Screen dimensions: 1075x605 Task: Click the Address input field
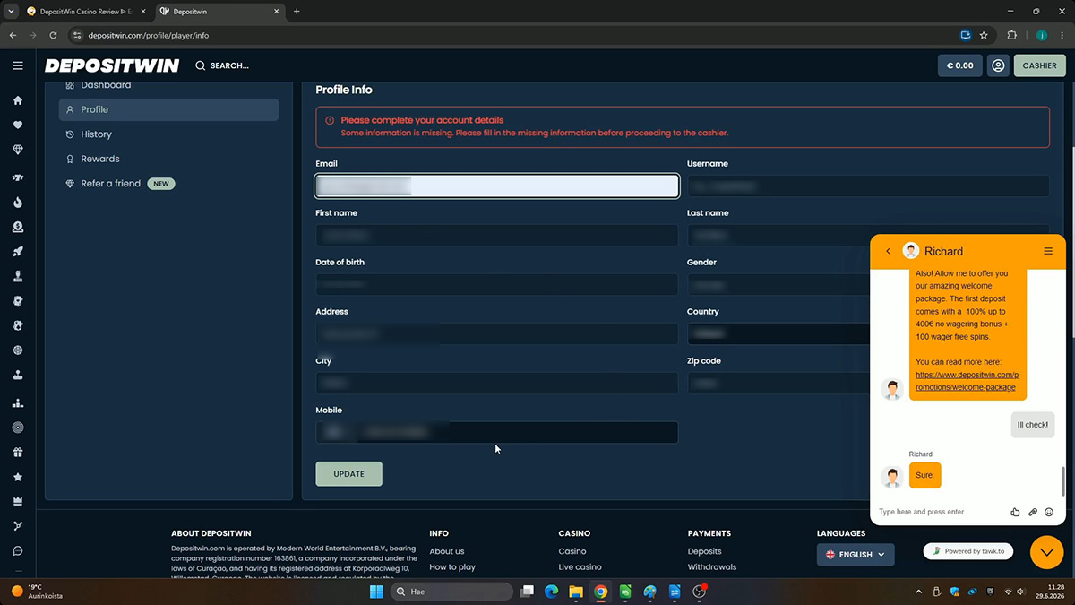tap(497, 333)
